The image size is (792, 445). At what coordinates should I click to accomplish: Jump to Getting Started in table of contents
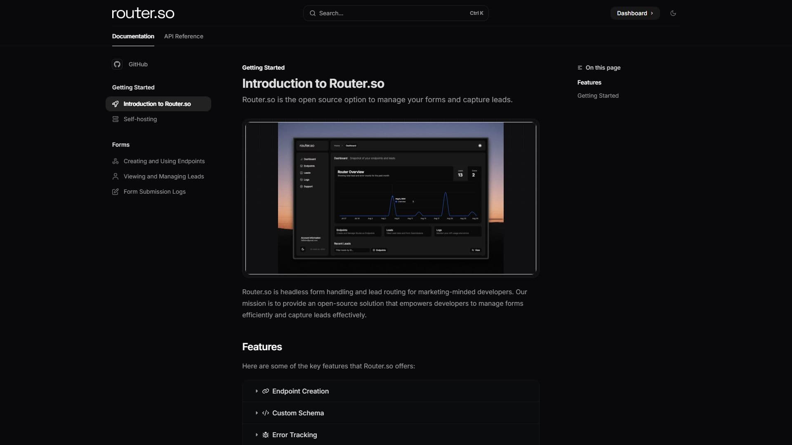point(598,96)
